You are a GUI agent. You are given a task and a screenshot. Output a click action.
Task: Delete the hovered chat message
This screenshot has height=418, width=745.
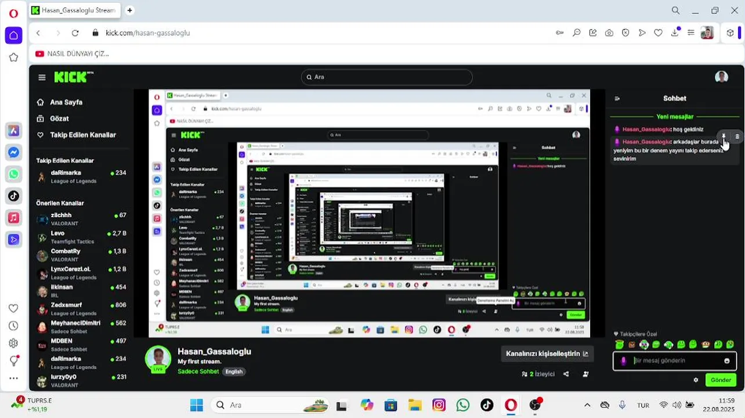(x=737, y=136)
